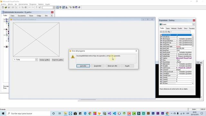Click the Properties window toolbar icon
Image resolution: width=206 pixels, height=116 pixels.
(63, 7)
